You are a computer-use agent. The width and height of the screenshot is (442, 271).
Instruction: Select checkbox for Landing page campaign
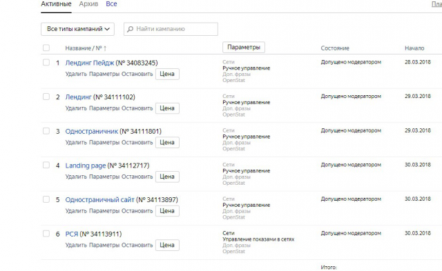pos(46,165)
